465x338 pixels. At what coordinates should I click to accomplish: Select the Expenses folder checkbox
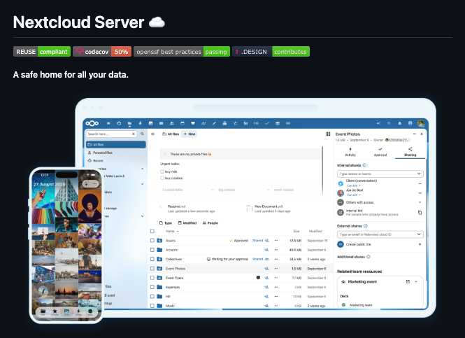coord(152,287)
